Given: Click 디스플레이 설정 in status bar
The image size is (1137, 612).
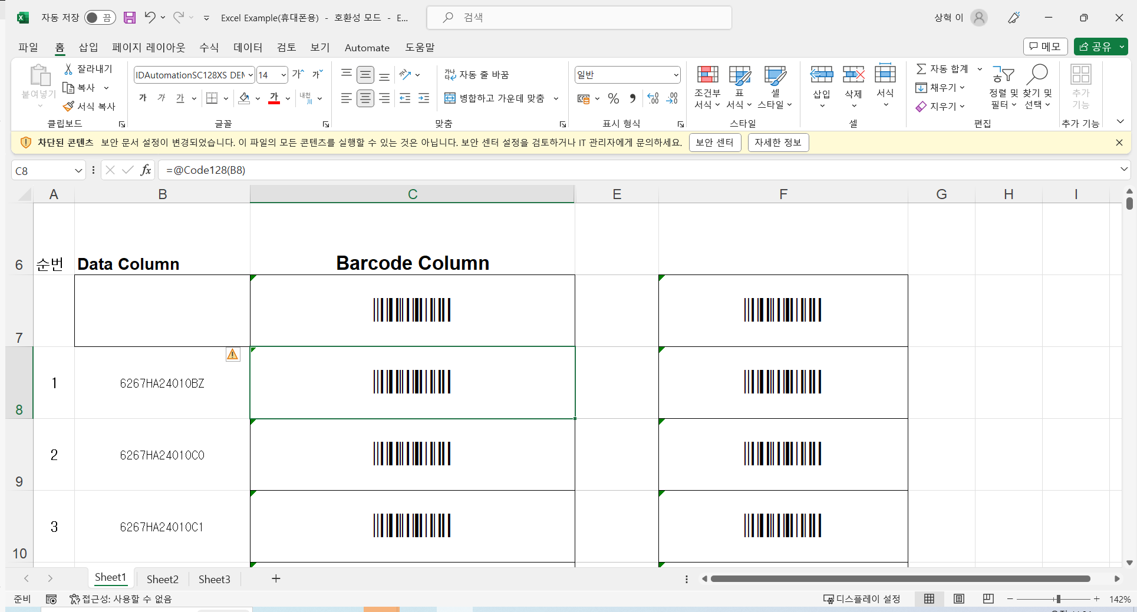Looking at the screenshot, I should click(862, 599).
